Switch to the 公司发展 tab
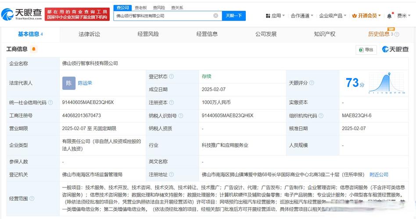Viewport: 416px width, 219px height. (266, 34)
